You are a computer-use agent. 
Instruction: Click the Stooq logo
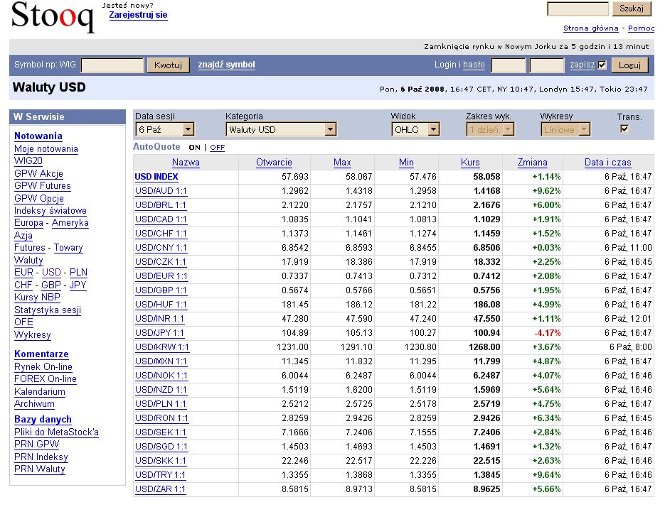tap(53, 16)
